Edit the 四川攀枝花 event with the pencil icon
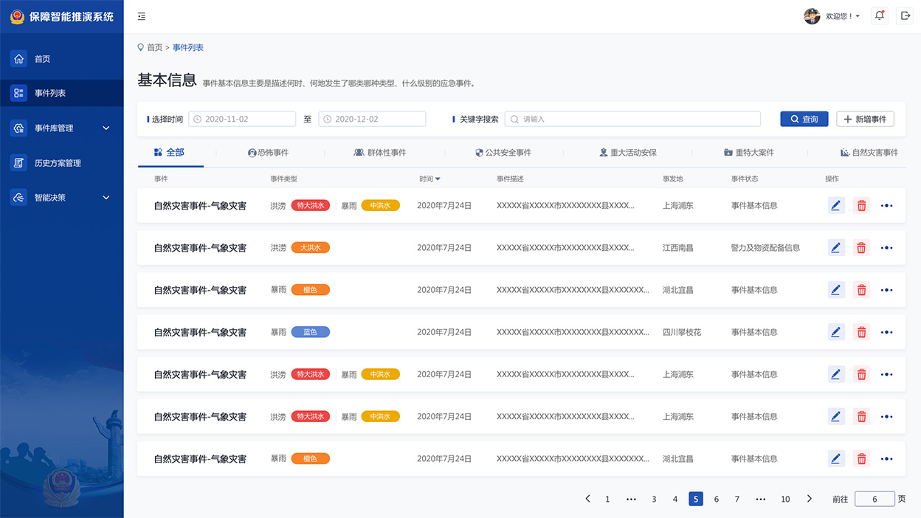Image resolution: width=921 pixels, height=518 pixels. coord(836,332)
